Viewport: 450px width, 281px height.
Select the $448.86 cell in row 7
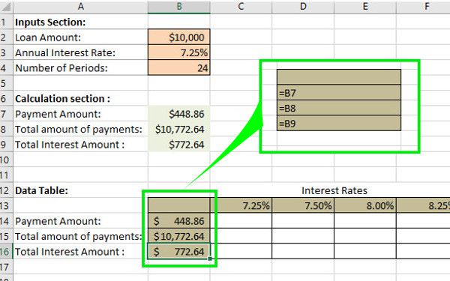point(179,114)
